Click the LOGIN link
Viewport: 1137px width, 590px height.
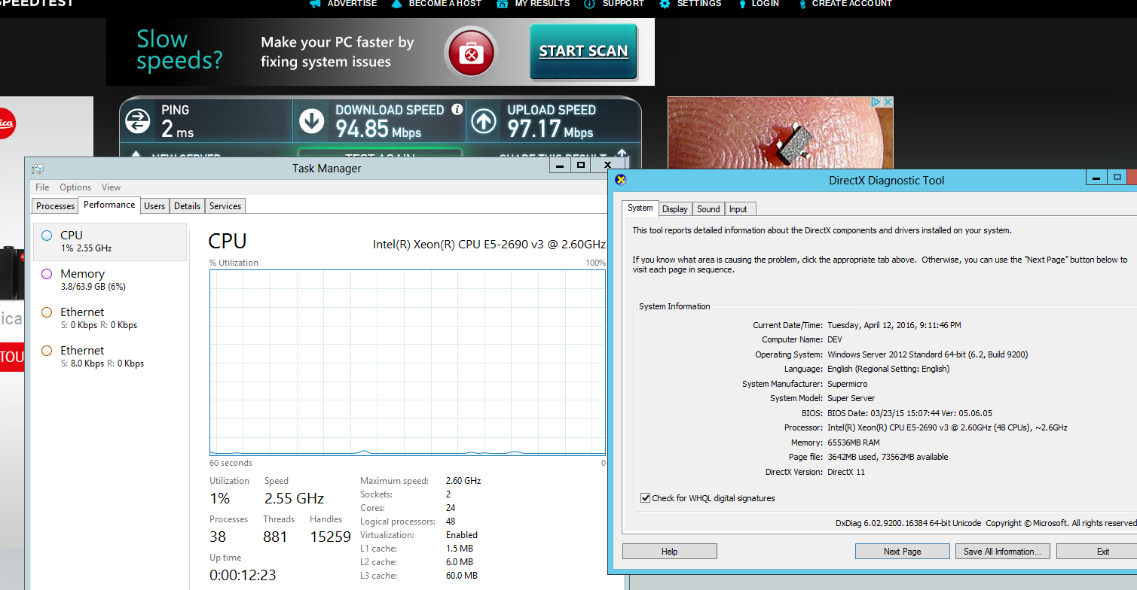[x=766, y=4]
